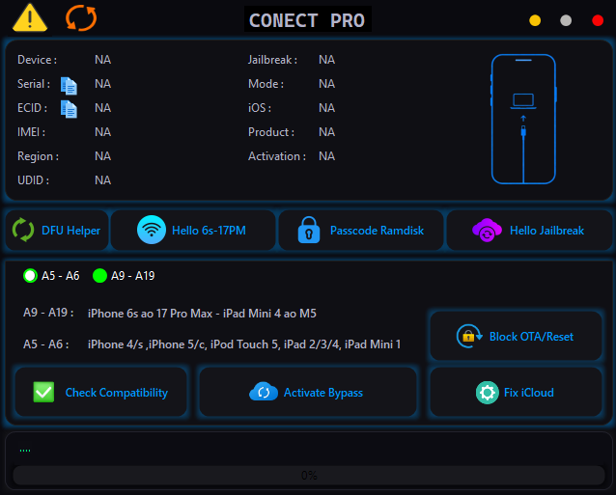This screenshot has height=495, width=616.
Task: Click 'iPhone 4/s ,iPhone 5/c' compatibility text
Action: (x=147, y=344)
